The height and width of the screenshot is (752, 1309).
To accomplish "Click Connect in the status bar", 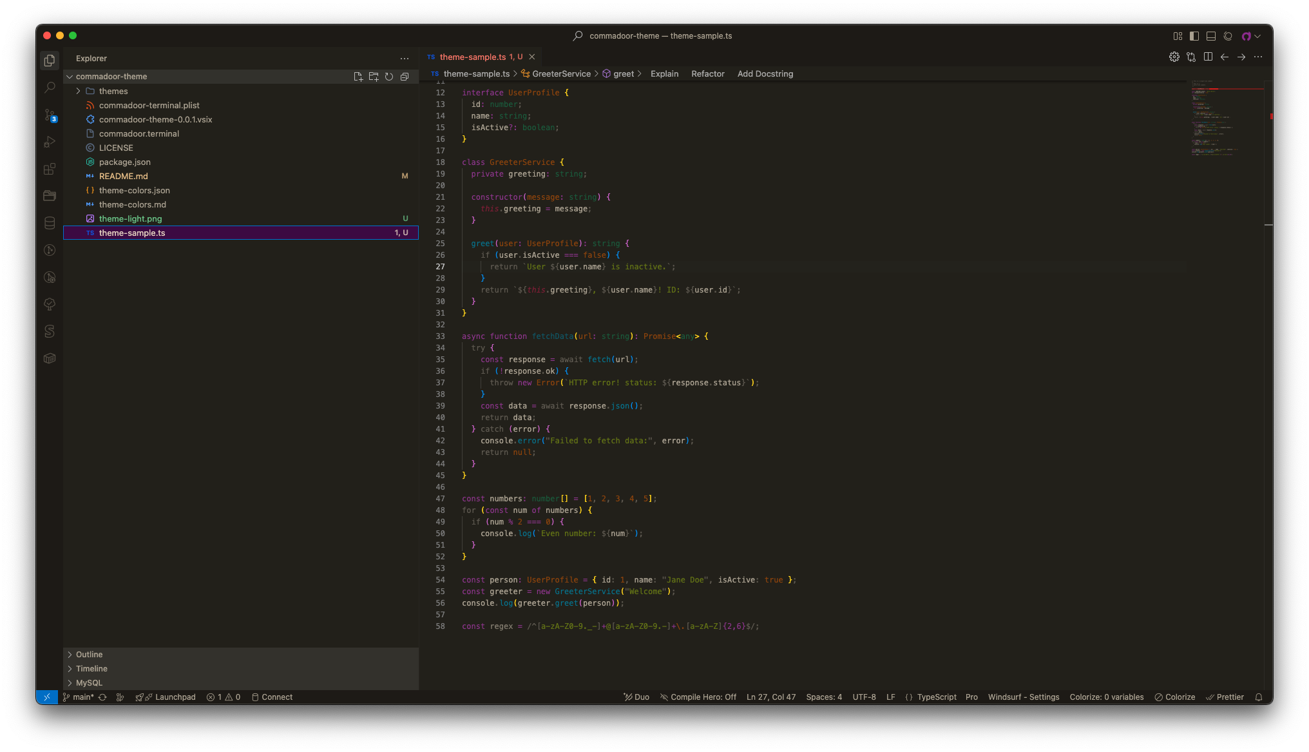I will coord(272,697).
